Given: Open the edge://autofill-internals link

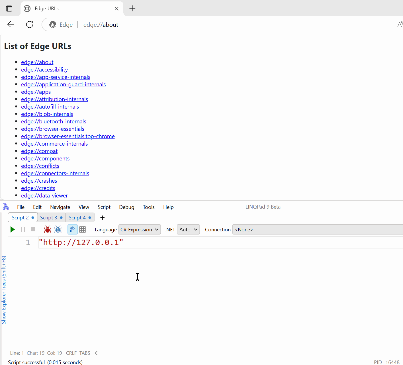Looking at the screenshot, I should (x=50, y=107).
